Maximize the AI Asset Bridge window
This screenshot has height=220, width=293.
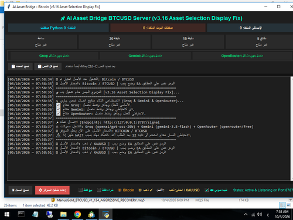coord(279,6)
